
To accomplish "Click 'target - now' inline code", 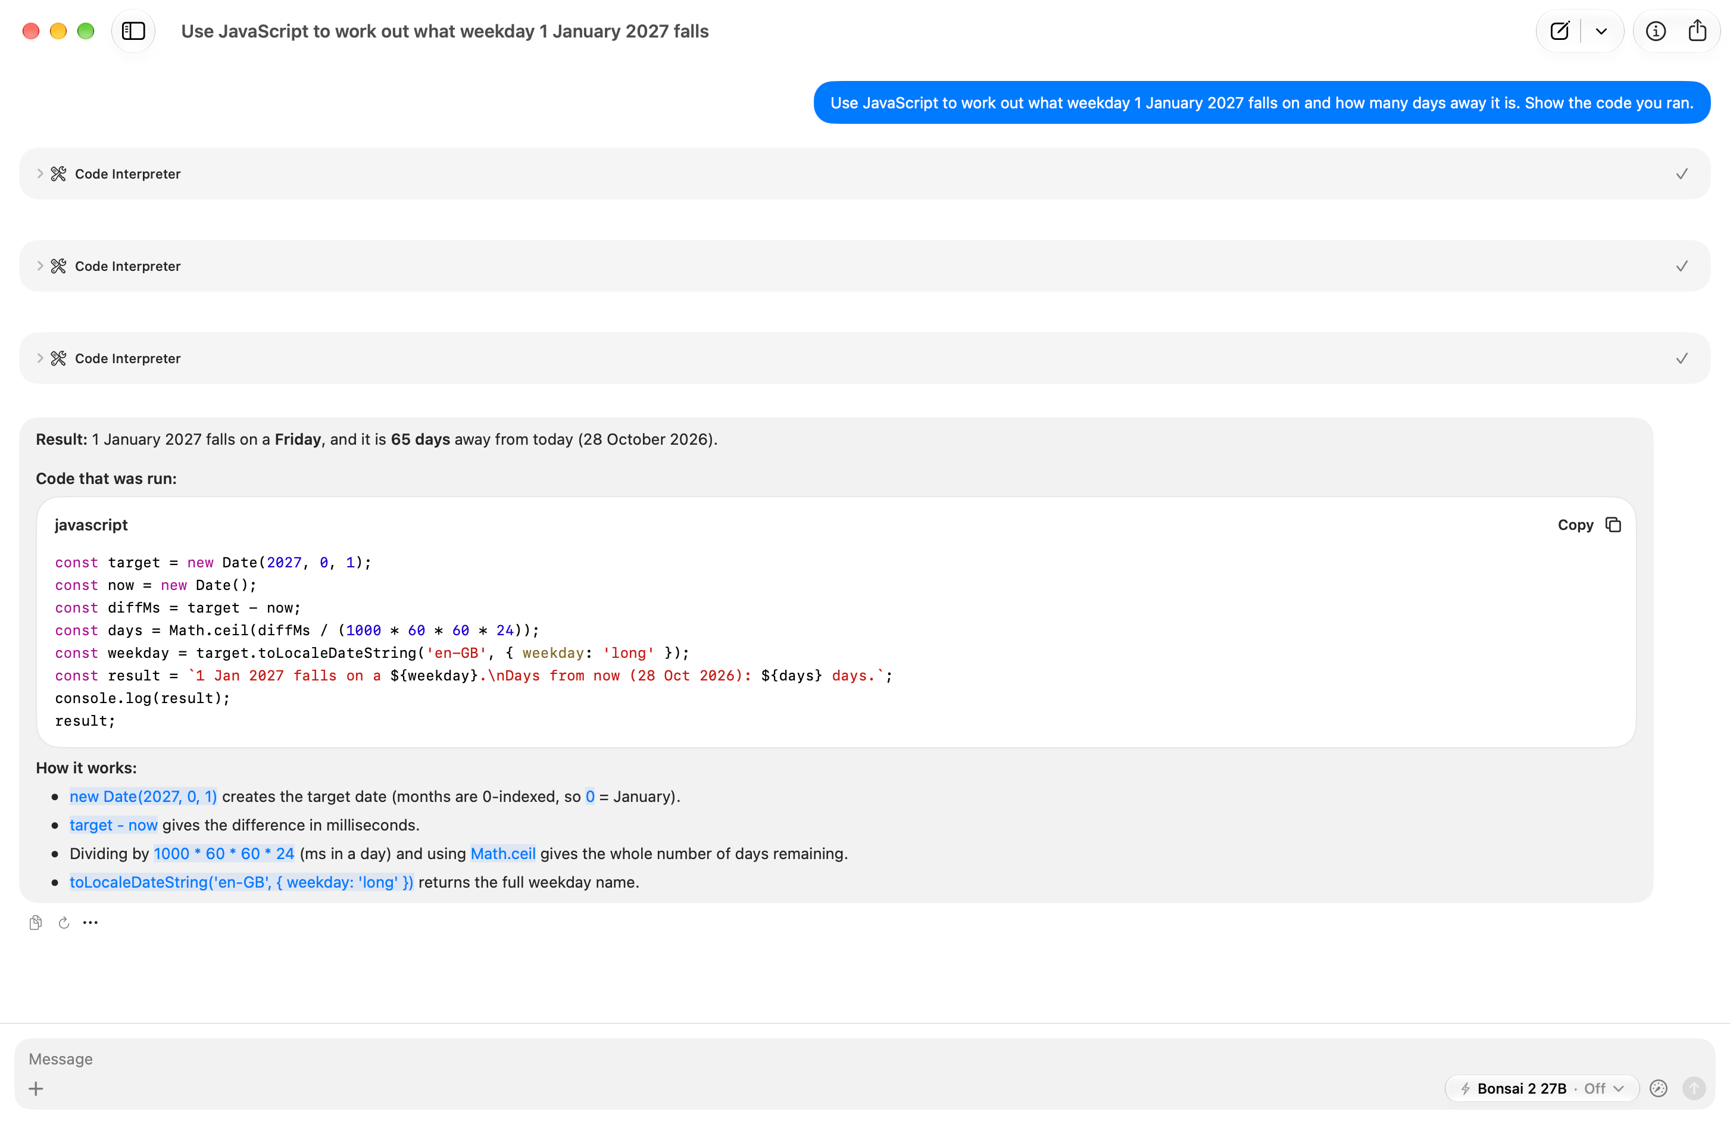I will (x=113, y=825).
